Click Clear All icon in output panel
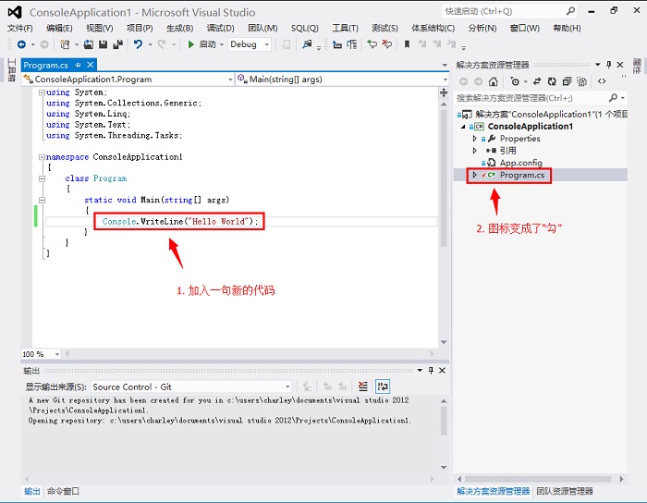The height and width of the screenshot is (503, 647). click(362, 386)
